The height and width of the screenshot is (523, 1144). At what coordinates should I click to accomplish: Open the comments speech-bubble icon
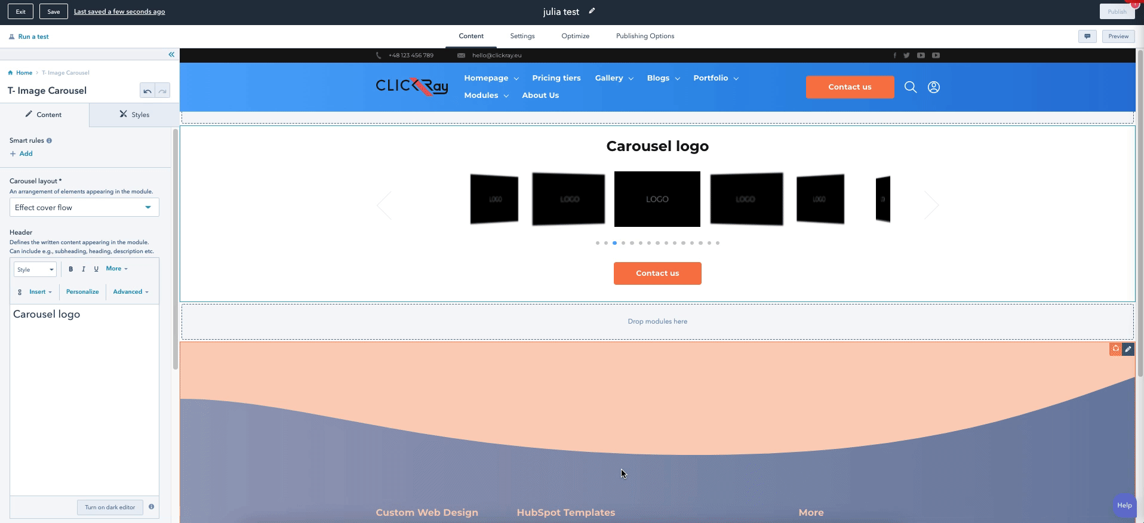[x=1087, y=36]
